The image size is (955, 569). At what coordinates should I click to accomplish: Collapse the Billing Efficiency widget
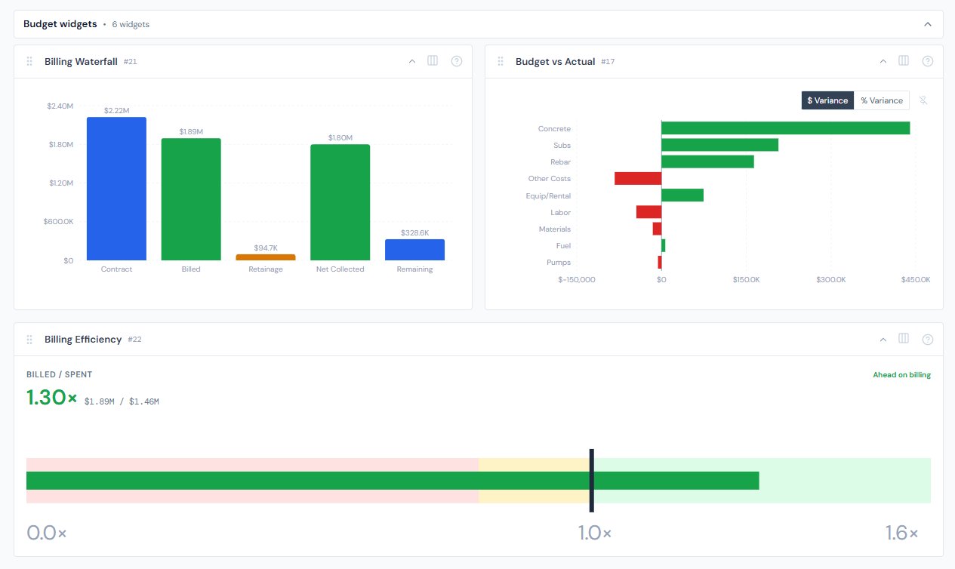pos(883,339)
